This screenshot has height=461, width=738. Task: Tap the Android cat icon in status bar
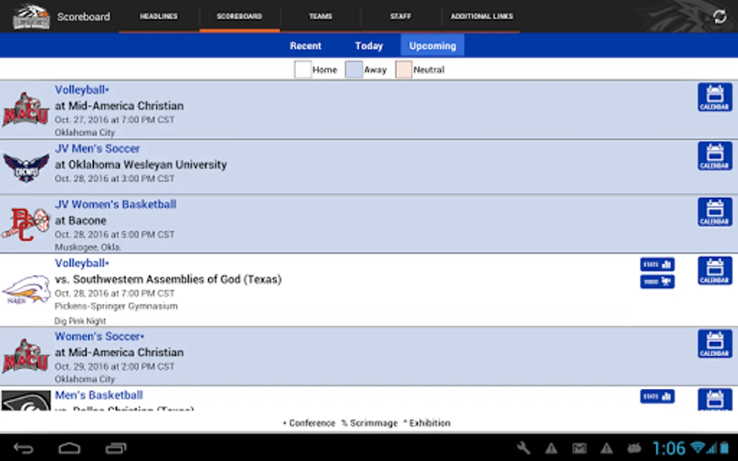coord(634,449)
